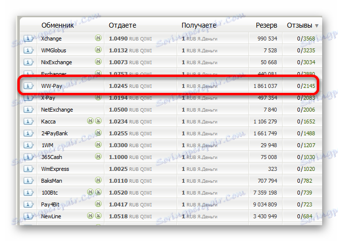Click the percent badge on NewLine row
The image size is (338, 241).
(98, 216)
